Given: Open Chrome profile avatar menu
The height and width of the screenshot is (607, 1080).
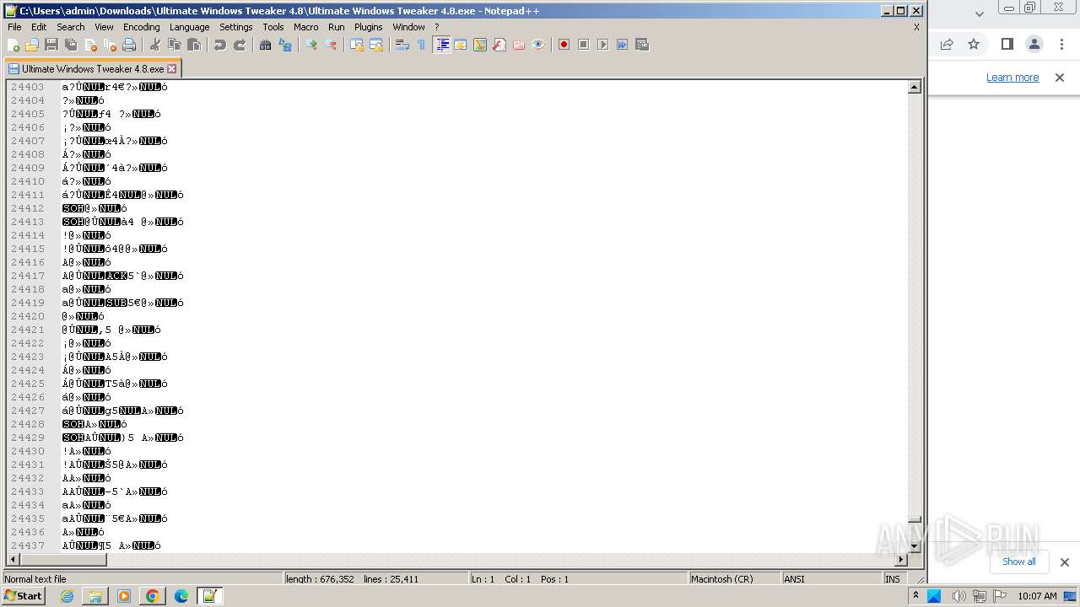Looking at the screenshot, I should [1034, 44].
